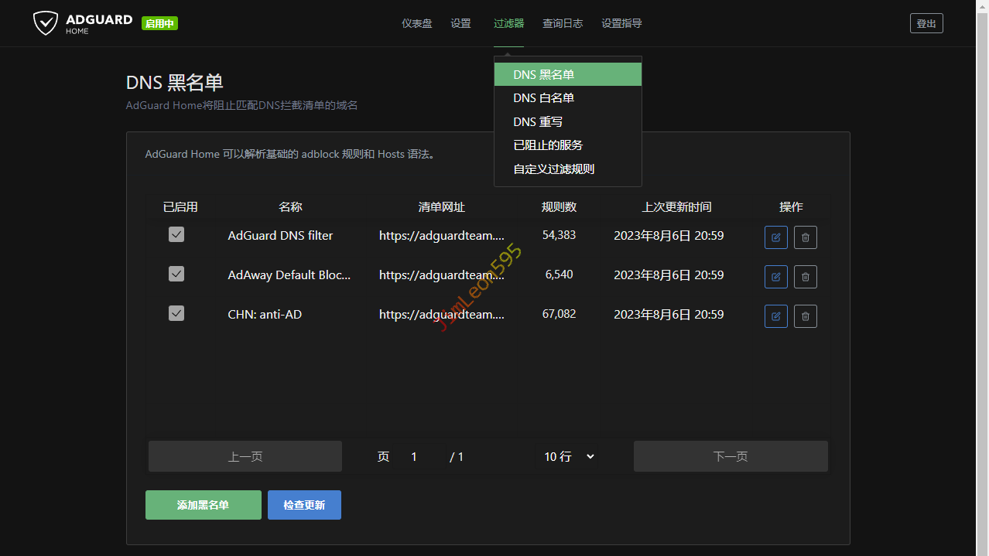This screenshot has width=989, height=556.
Task: Toggle the CHN: anti-AD enabled checkbox
Action: point(176,313)
